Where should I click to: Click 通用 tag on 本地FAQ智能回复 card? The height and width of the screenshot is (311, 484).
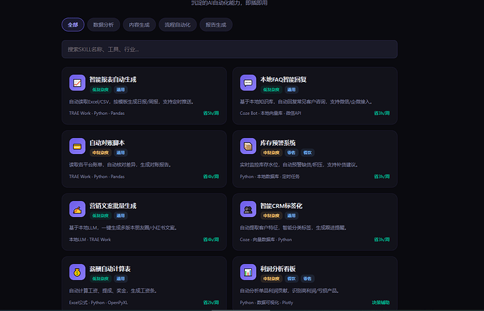click(291, 90)
